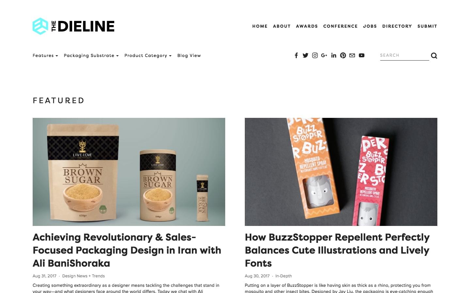Open the Product Category dropdown
The height and width of the screenshot is (293, 470).
coord(148,56)
